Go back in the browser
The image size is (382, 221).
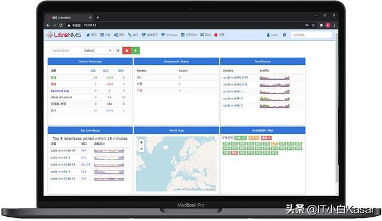[48, 25]
